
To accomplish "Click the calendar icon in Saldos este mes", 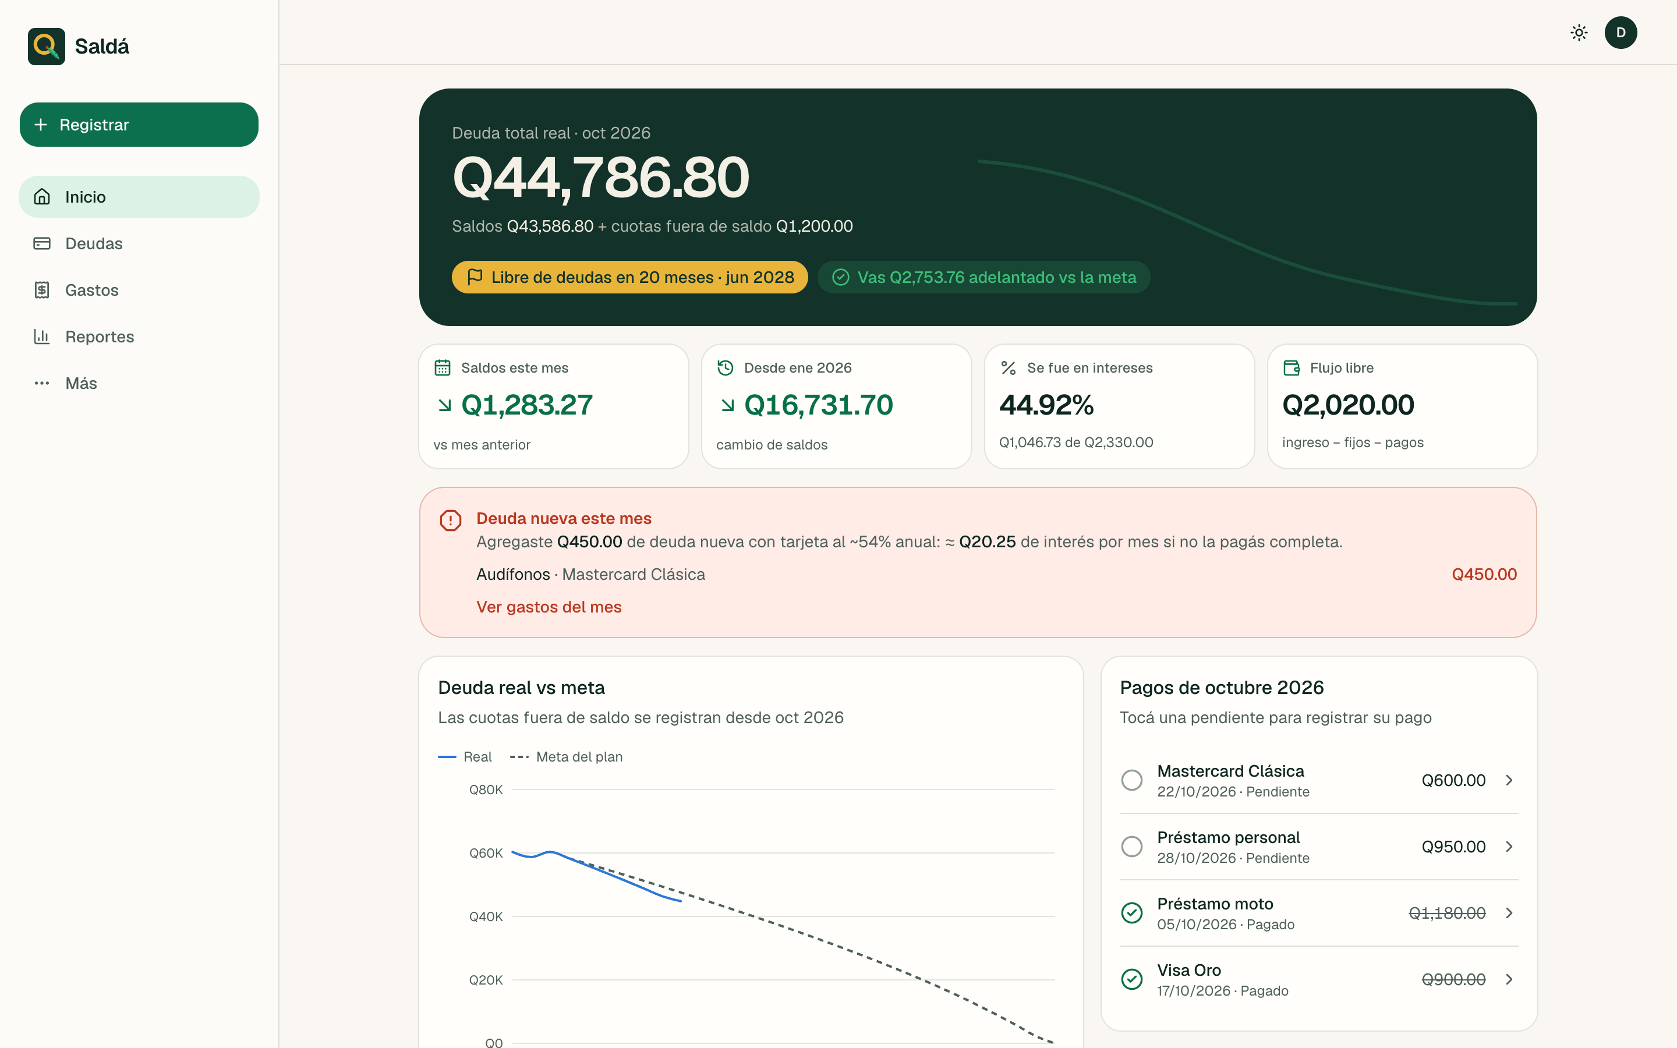I will point(442,368).
